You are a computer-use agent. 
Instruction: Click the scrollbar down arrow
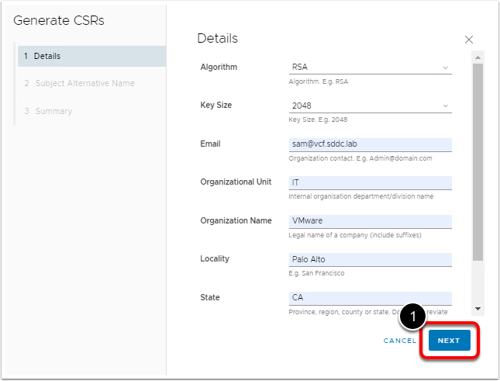coord(478,308)
